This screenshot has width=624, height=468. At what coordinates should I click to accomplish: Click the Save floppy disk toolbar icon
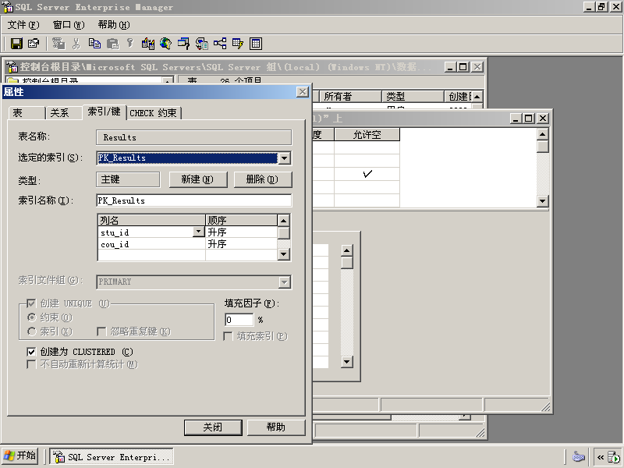tap(16, 44)
